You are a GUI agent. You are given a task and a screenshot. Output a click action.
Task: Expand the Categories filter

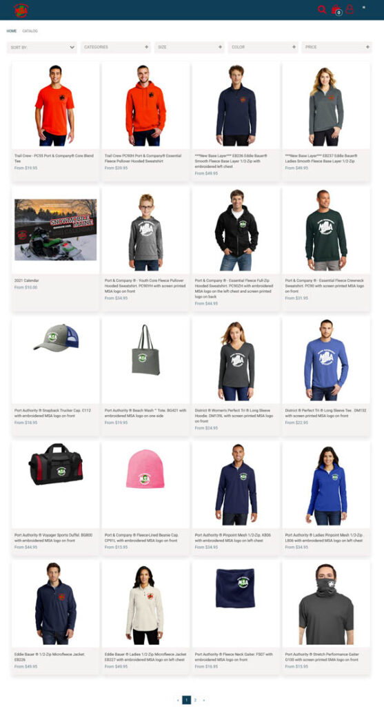pyautogui.click(x=116, y=47)
